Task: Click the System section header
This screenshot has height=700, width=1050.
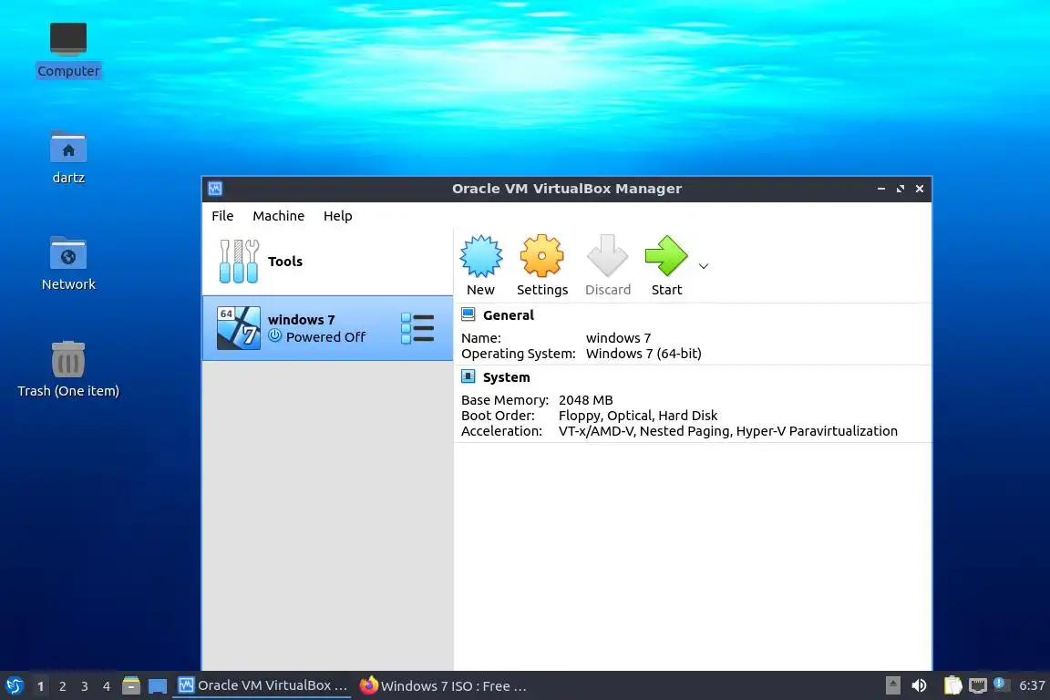Action: coord(506,377)
